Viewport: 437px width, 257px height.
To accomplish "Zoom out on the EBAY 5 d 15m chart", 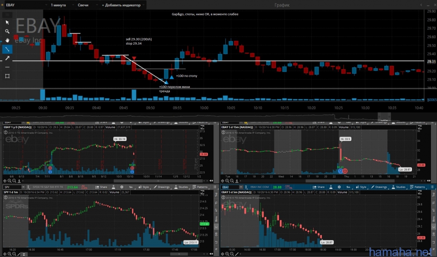I will click(232, 181).
